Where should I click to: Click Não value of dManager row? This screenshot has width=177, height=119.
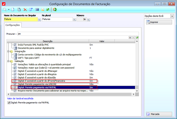[x=91, y=71]
